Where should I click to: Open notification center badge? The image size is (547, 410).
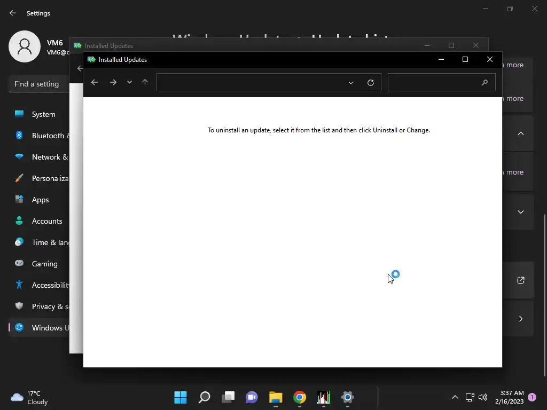[x=532, y=397]
